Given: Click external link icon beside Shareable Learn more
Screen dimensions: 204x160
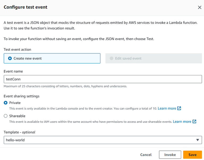Looking at the screenshot, I should point(194,122).
